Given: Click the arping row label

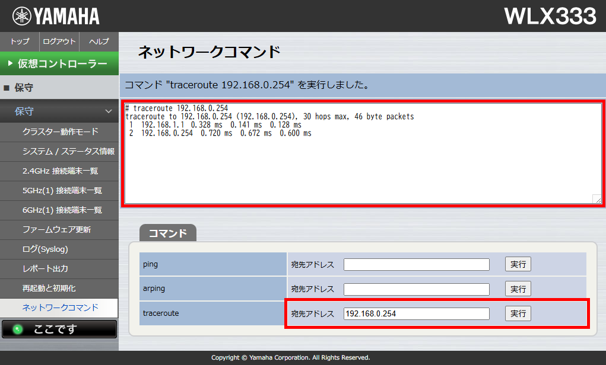Looking at the screenshot, I should click(x=154, y=289).
